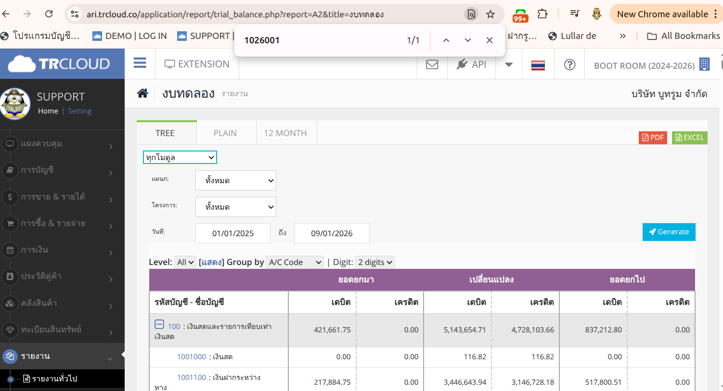Image resolution: width=723 pixels, height=391 pixels.
Task: Click the start date field 01/01/2025
Action: click(x=233, y=233)
